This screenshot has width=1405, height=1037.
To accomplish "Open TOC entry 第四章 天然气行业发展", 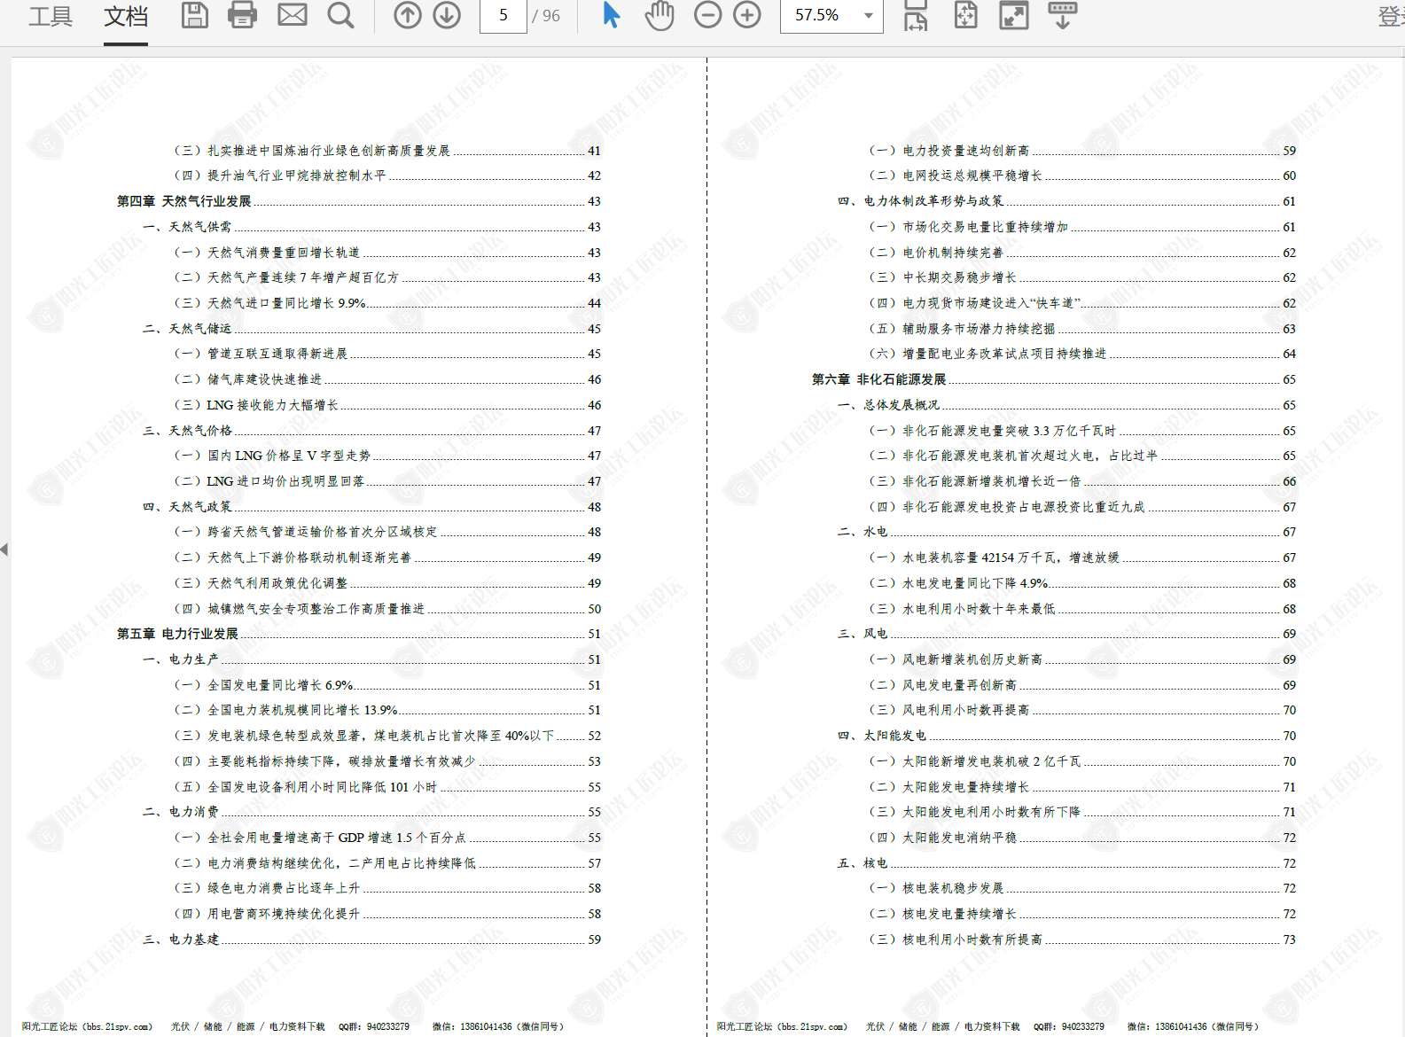I will coord(358,201).
